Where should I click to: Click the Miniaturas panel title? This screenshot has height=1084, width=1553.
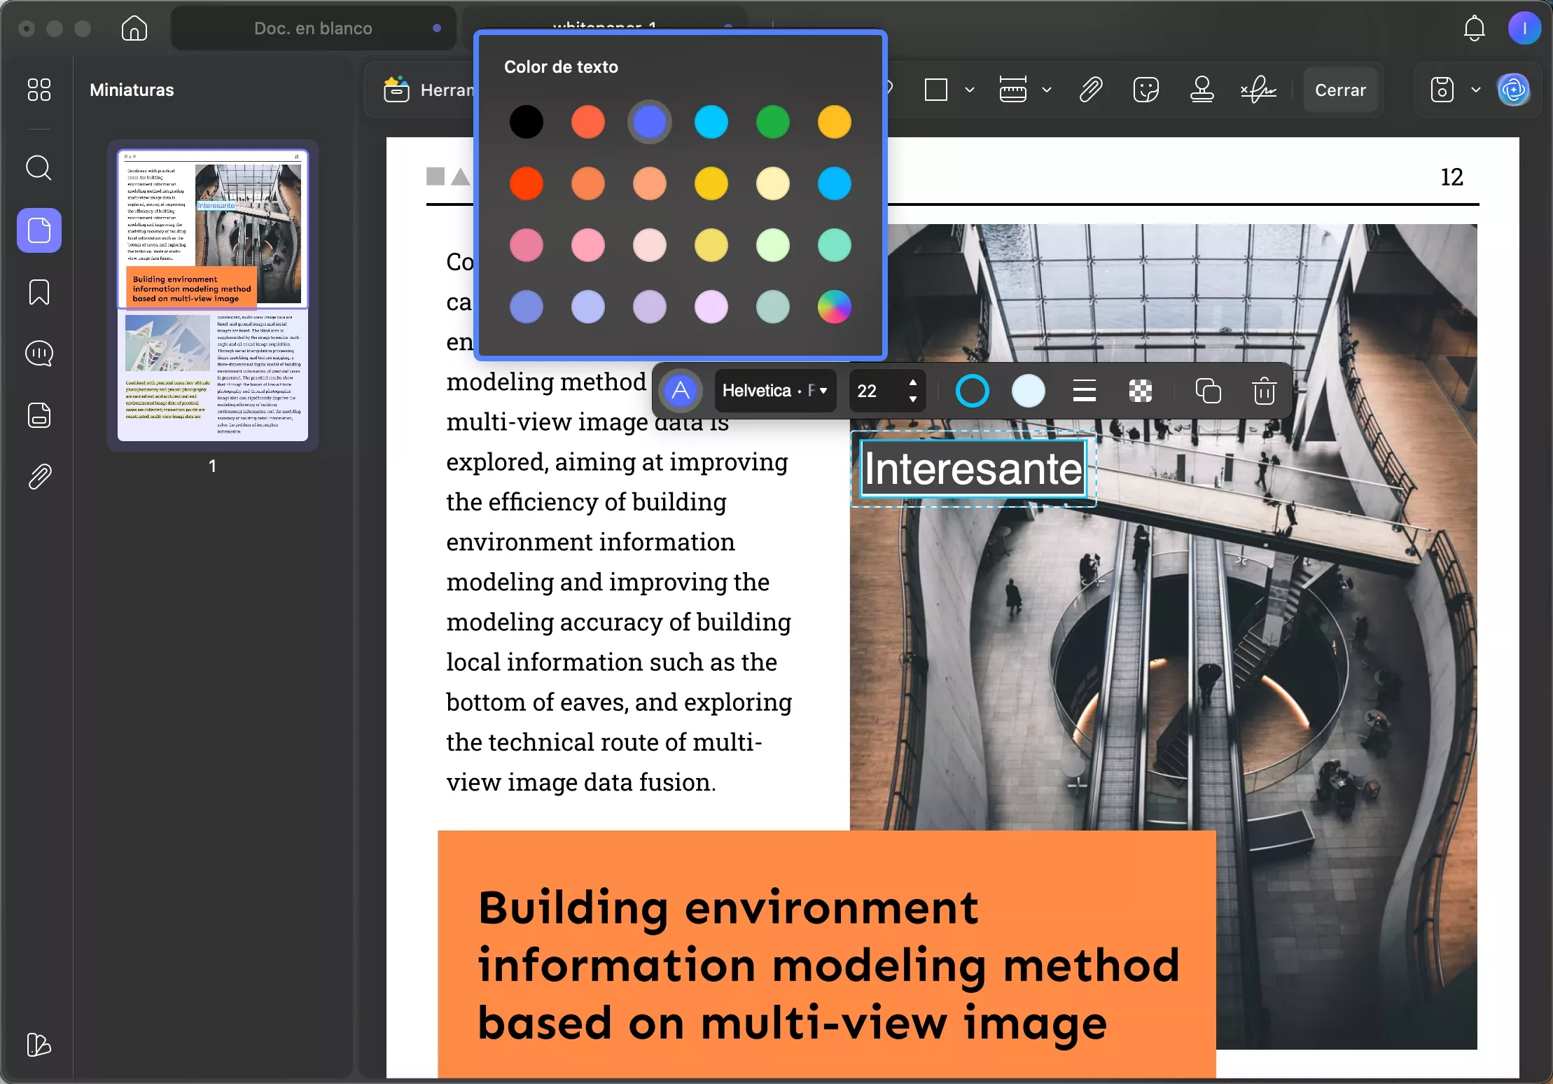pos(132,90)
